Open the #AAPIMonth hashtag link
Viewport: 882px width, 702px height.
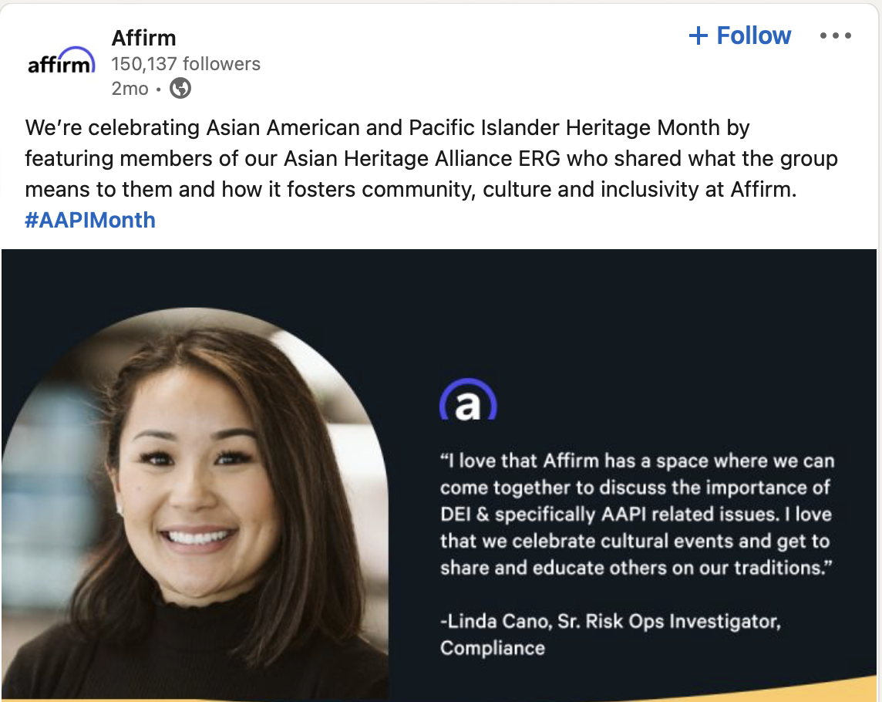pyautogui.click(x=90, y=220)
